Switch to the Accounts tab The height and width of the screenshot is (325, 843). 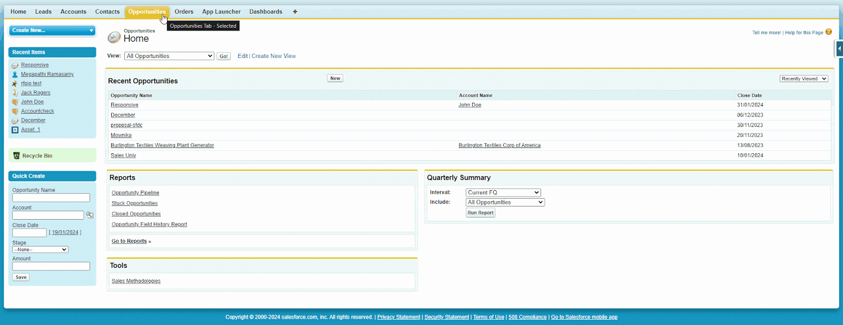[x=73, y=12]
